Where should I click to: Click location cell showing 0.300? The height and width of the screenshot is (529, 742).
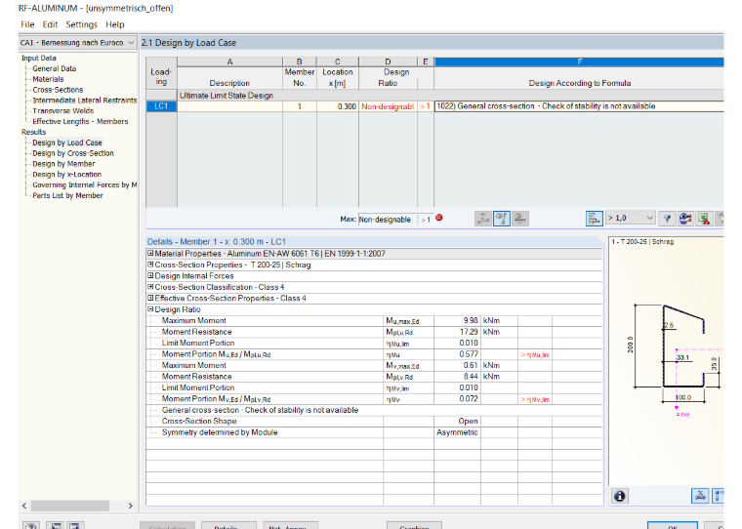(x=338, y=106)
